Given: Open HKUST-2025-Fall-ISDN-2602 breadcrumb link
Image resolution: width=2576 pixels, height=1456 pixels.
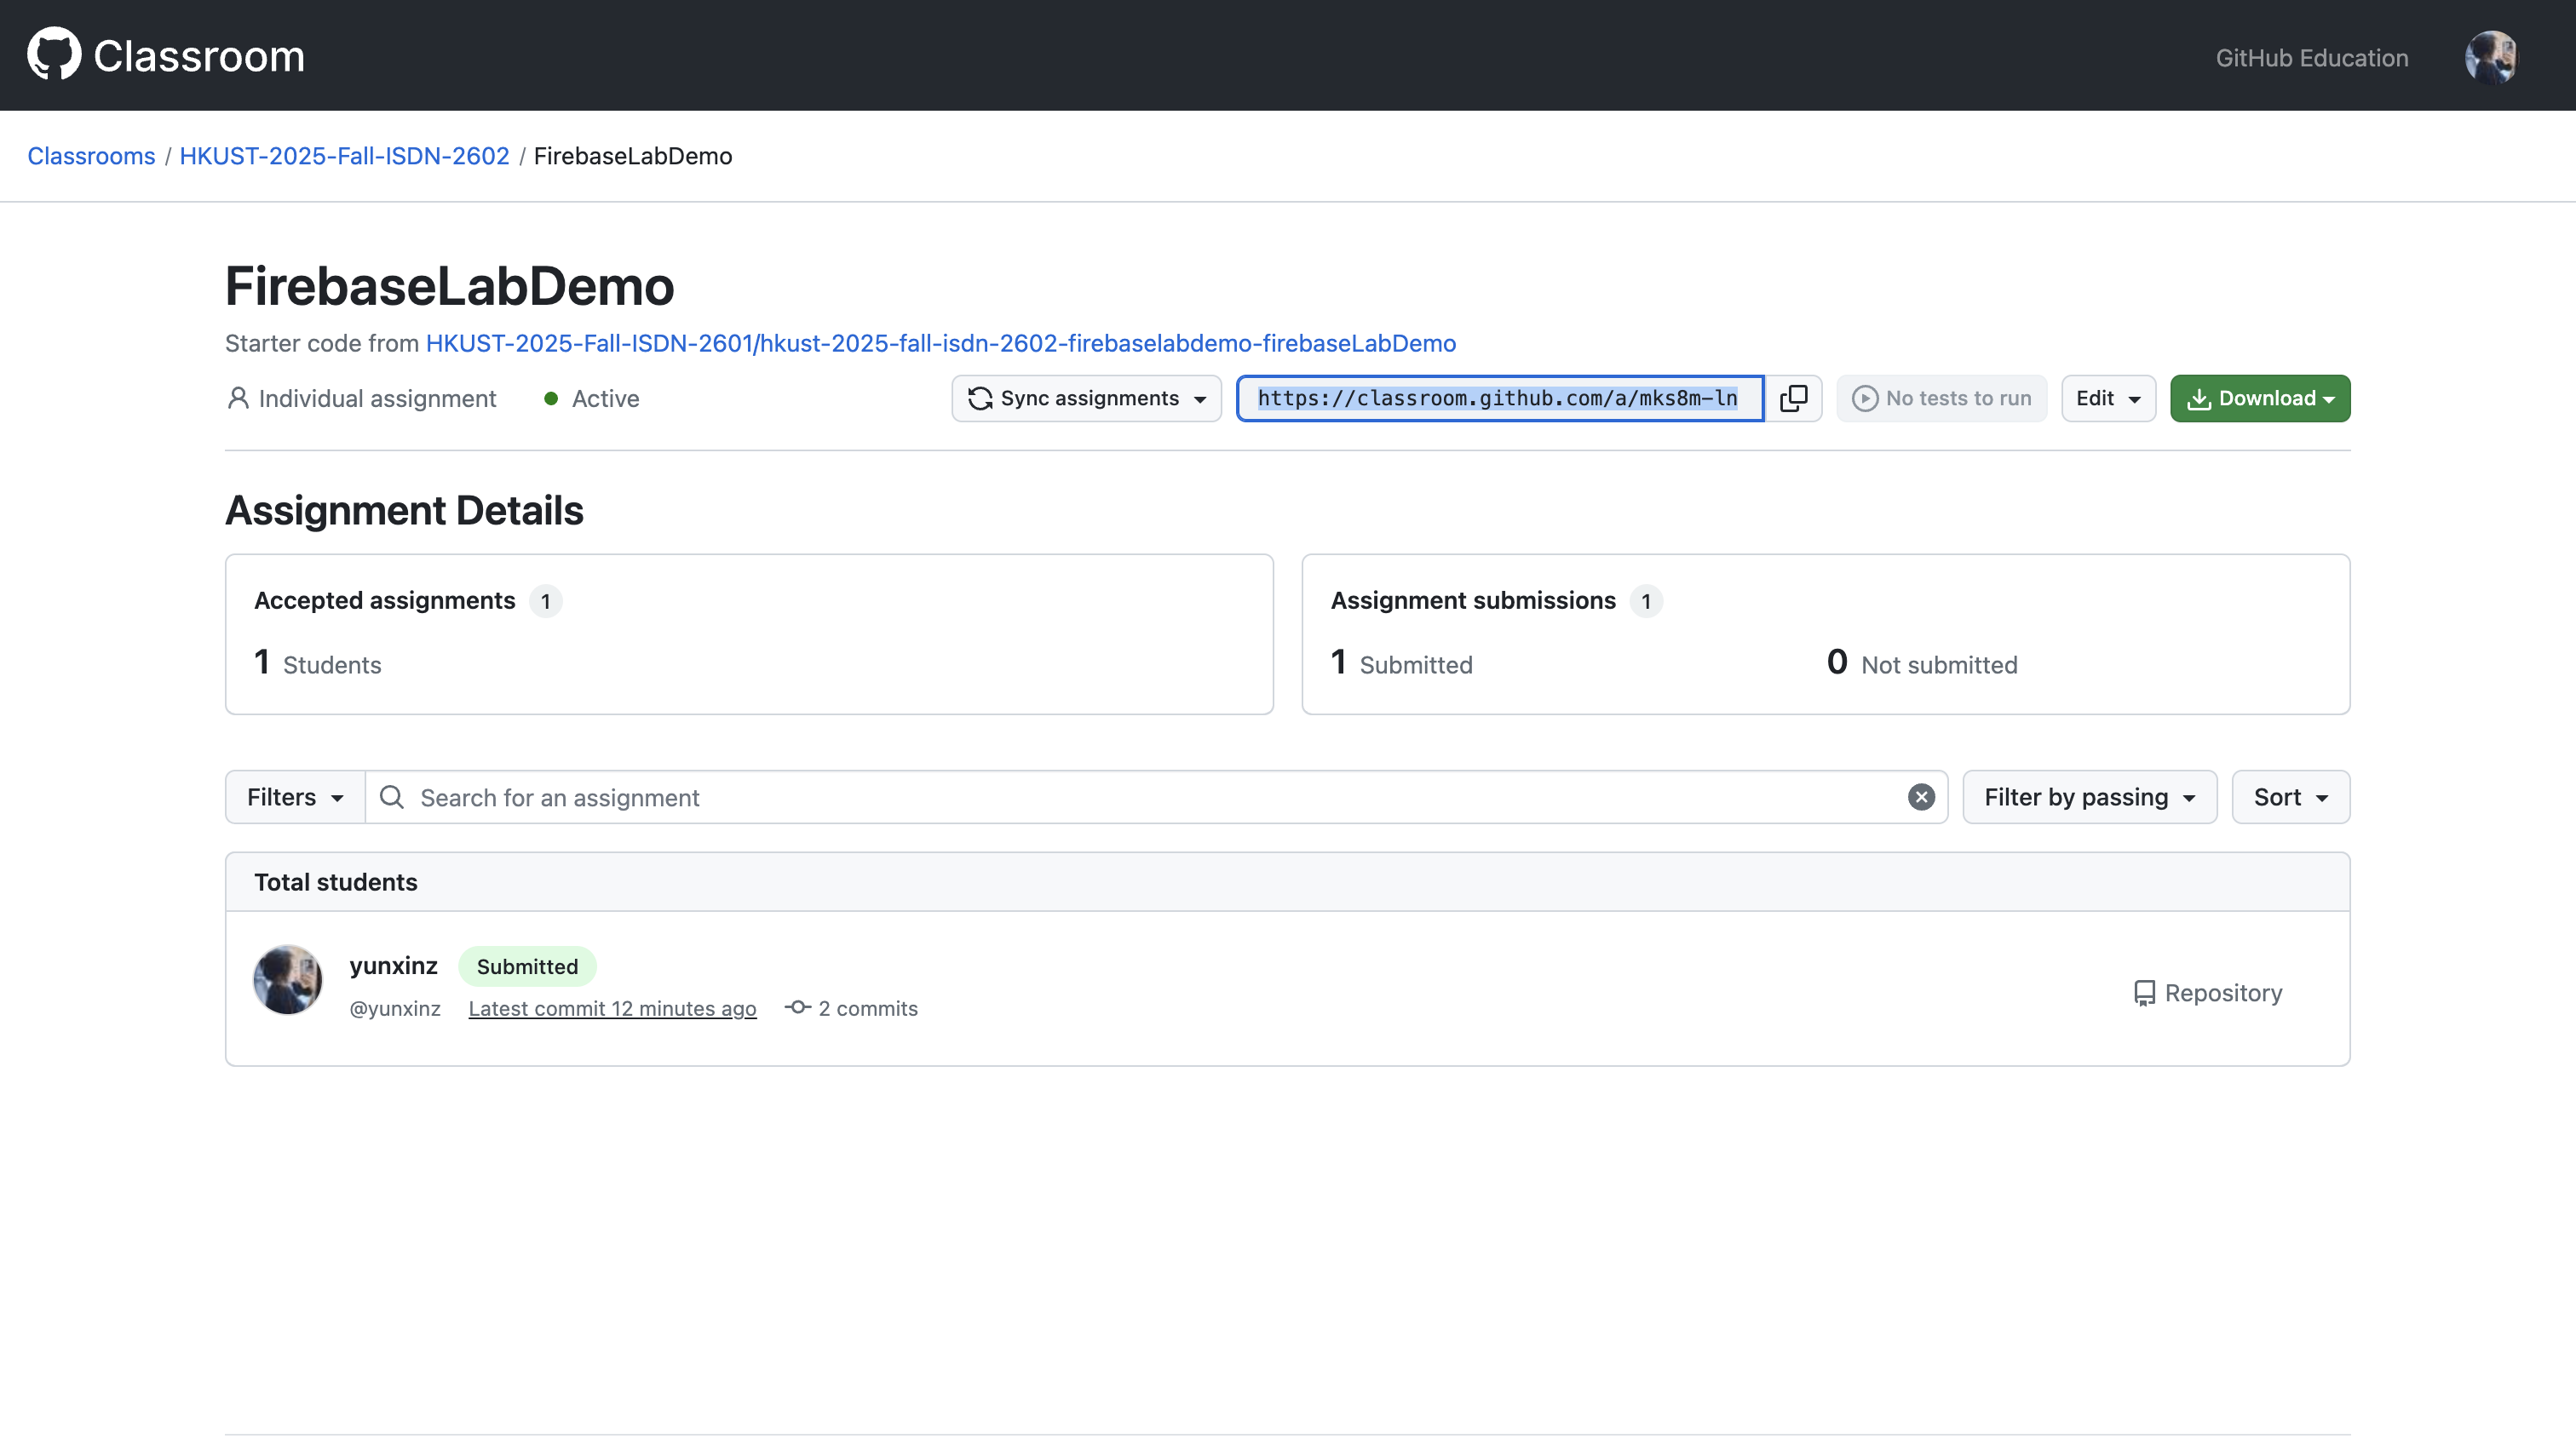Looking at the screenshot, I should [344, 156].
